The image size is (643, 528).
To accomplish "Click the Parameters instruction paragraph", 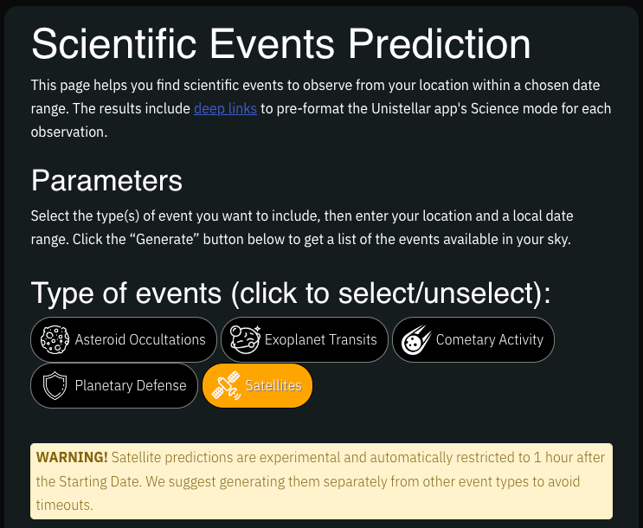I will point(301,228).
